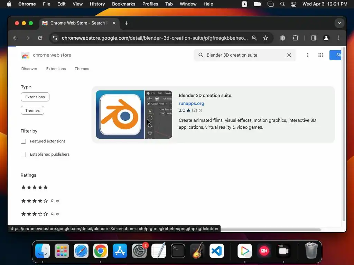View site information icon in address bar
This screenshot has width=354, height=265.
[x=55, y=38]
